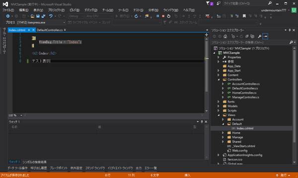Collapse the Controllers folder

pos(219,80)
